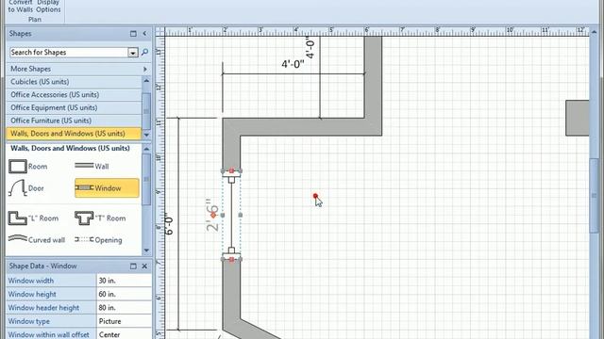Screen dimensions: 604x339
Task: Click the gray wall shape at the right edge
Action: [577, 118]
